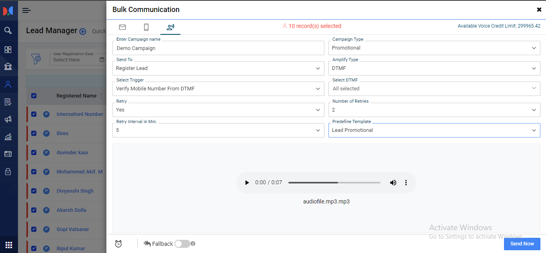Uncheck the select-all checkbox in table header
Screen dimensions: 546x253
pyautogui.click(x=34, y=96)
